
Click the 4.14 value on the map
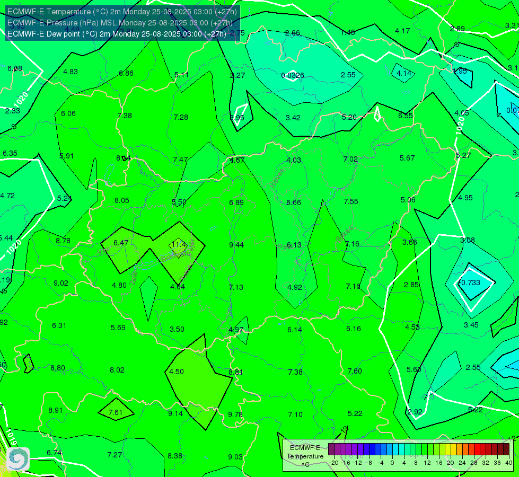(404, 73)
